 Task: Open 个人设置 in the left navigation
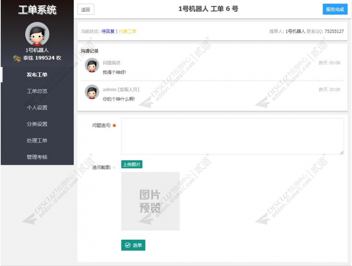37,108
